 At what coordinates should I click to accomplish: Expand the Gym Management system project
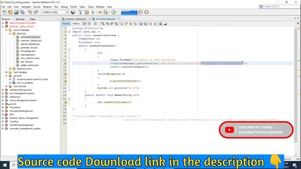pyautogui.click(x=3, y=93)
